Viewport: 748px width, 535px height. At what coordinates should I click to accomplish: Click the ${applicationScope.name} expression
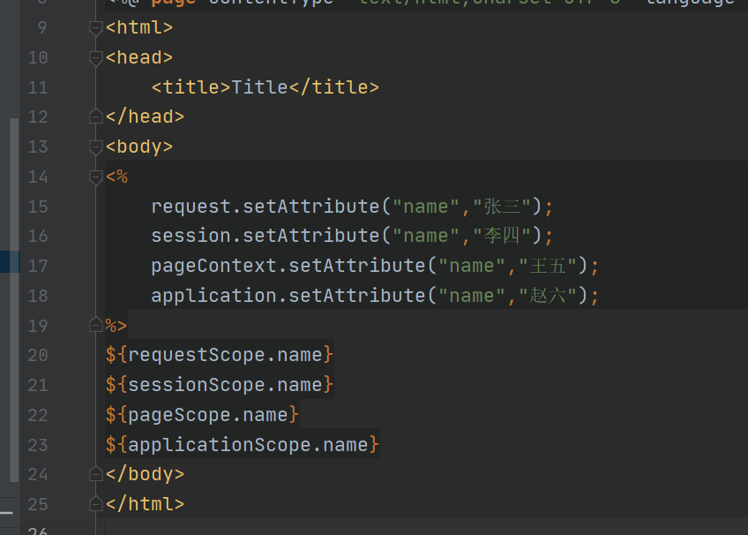coord(243,445)
